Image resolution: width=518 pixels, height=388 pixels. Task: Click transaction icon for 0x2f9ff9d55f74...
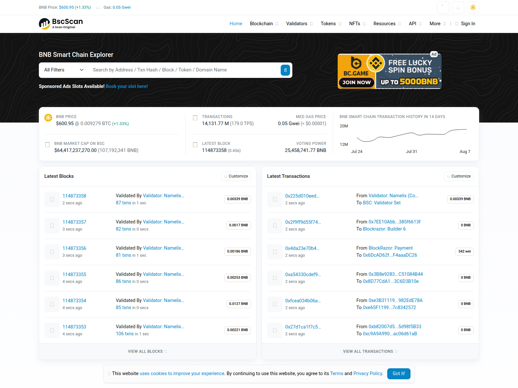click(275, 226)
